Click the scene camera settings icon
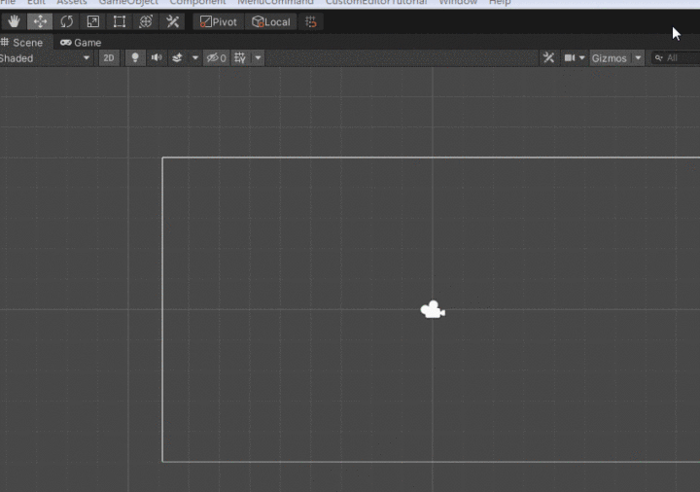 pyautogui.click(x=570, y=58)
